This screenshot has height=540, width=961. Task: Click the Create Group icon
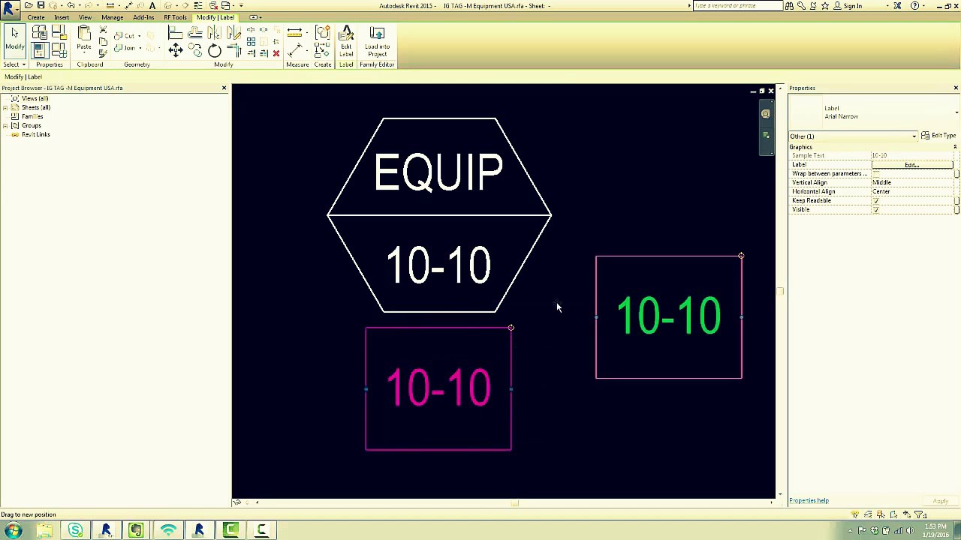pos(323,33)
